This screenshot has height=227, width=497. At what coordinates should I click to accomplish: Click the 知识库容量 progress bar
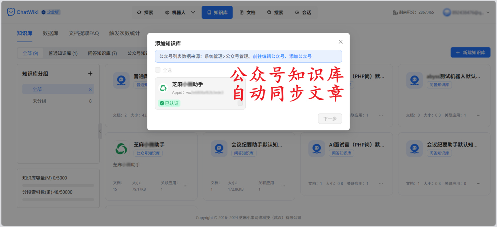(x=58, y=185)
